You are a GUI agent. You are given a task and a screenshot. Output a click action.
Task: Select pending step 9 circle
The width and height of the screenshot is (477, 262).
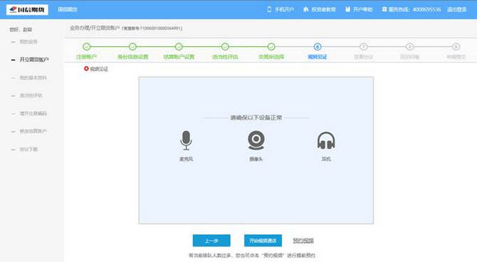coord(456,46)
